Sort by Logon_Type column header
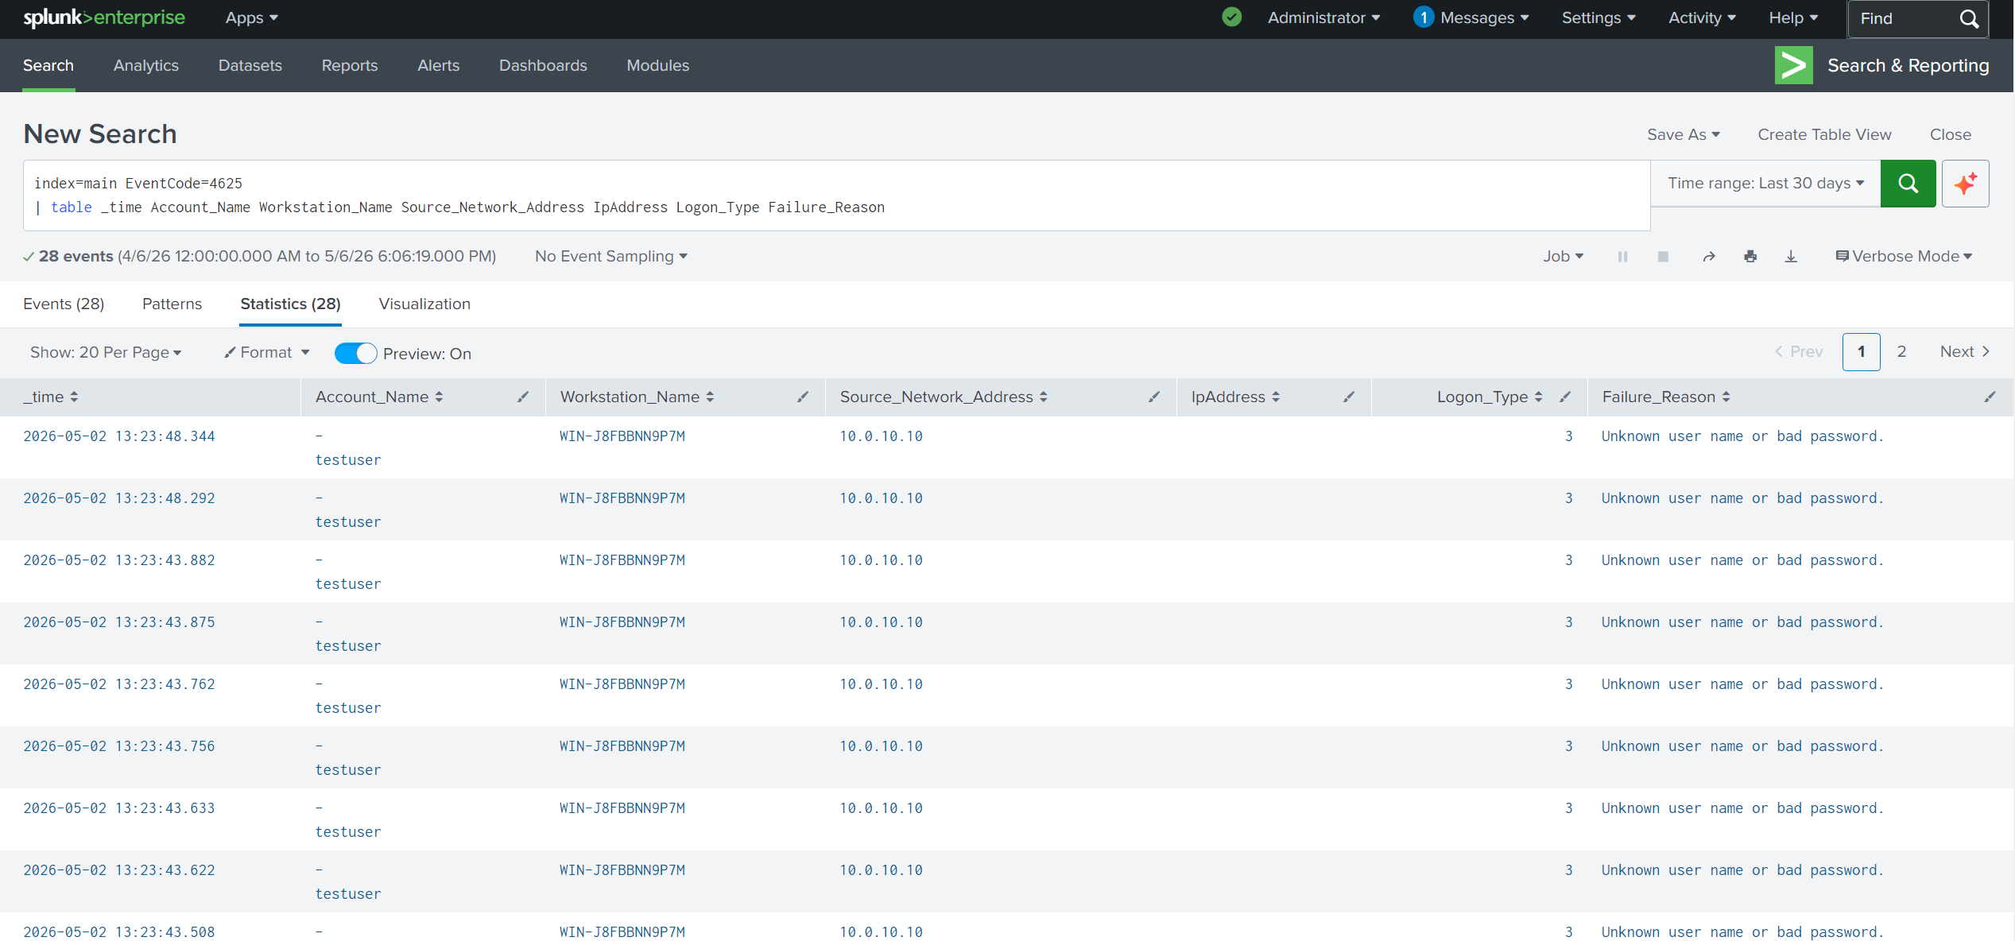This screenshot has height=941, width=2015. point(1490,397)
